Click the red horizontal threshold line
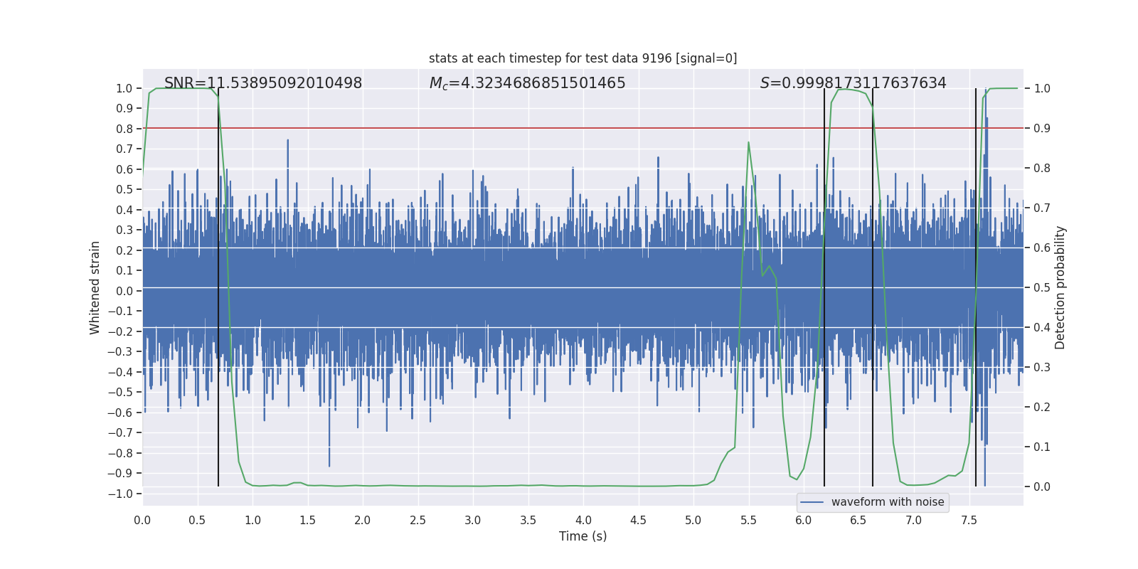The image size is (1138, 569). (x=583, y=128)
